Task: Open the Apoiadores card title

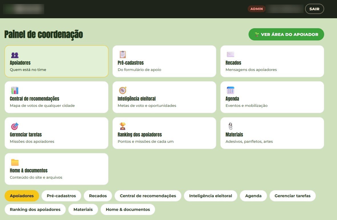Action: tap(20, 63)
